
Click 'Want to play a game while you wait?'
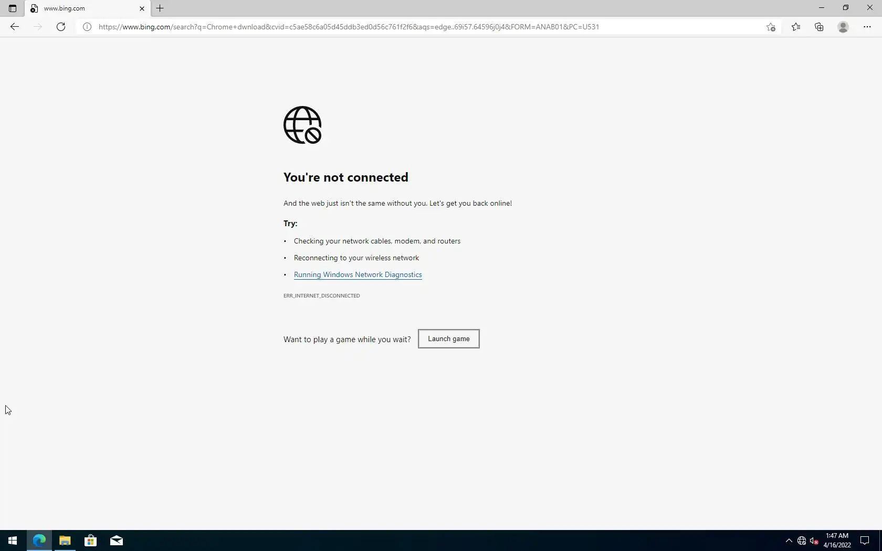[347, 340]
